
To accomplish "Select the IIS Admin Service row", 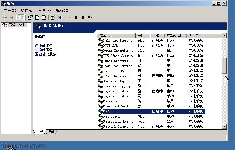I will [x=118, y=56].
